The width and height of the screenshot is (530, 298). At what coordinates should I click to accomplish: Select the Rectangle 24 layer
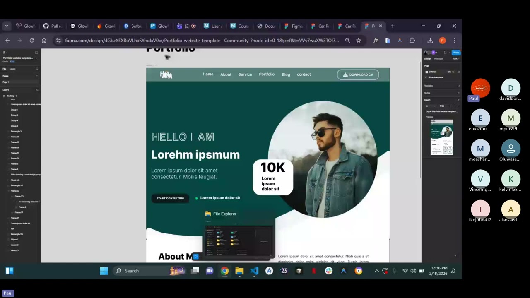pos(17,185)
